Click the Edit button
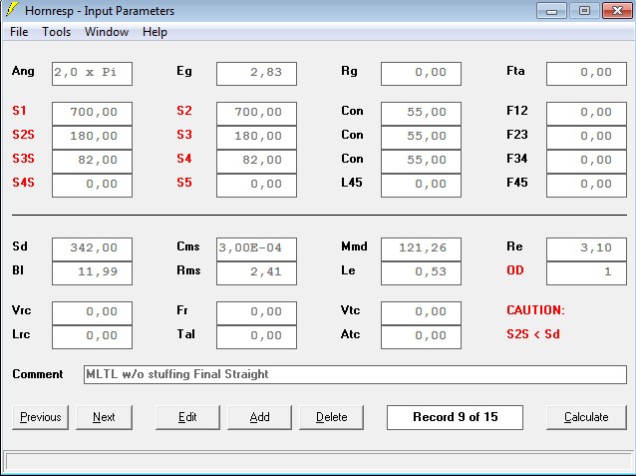The height and width of the screenshot is (476, 636). [187, 417]
